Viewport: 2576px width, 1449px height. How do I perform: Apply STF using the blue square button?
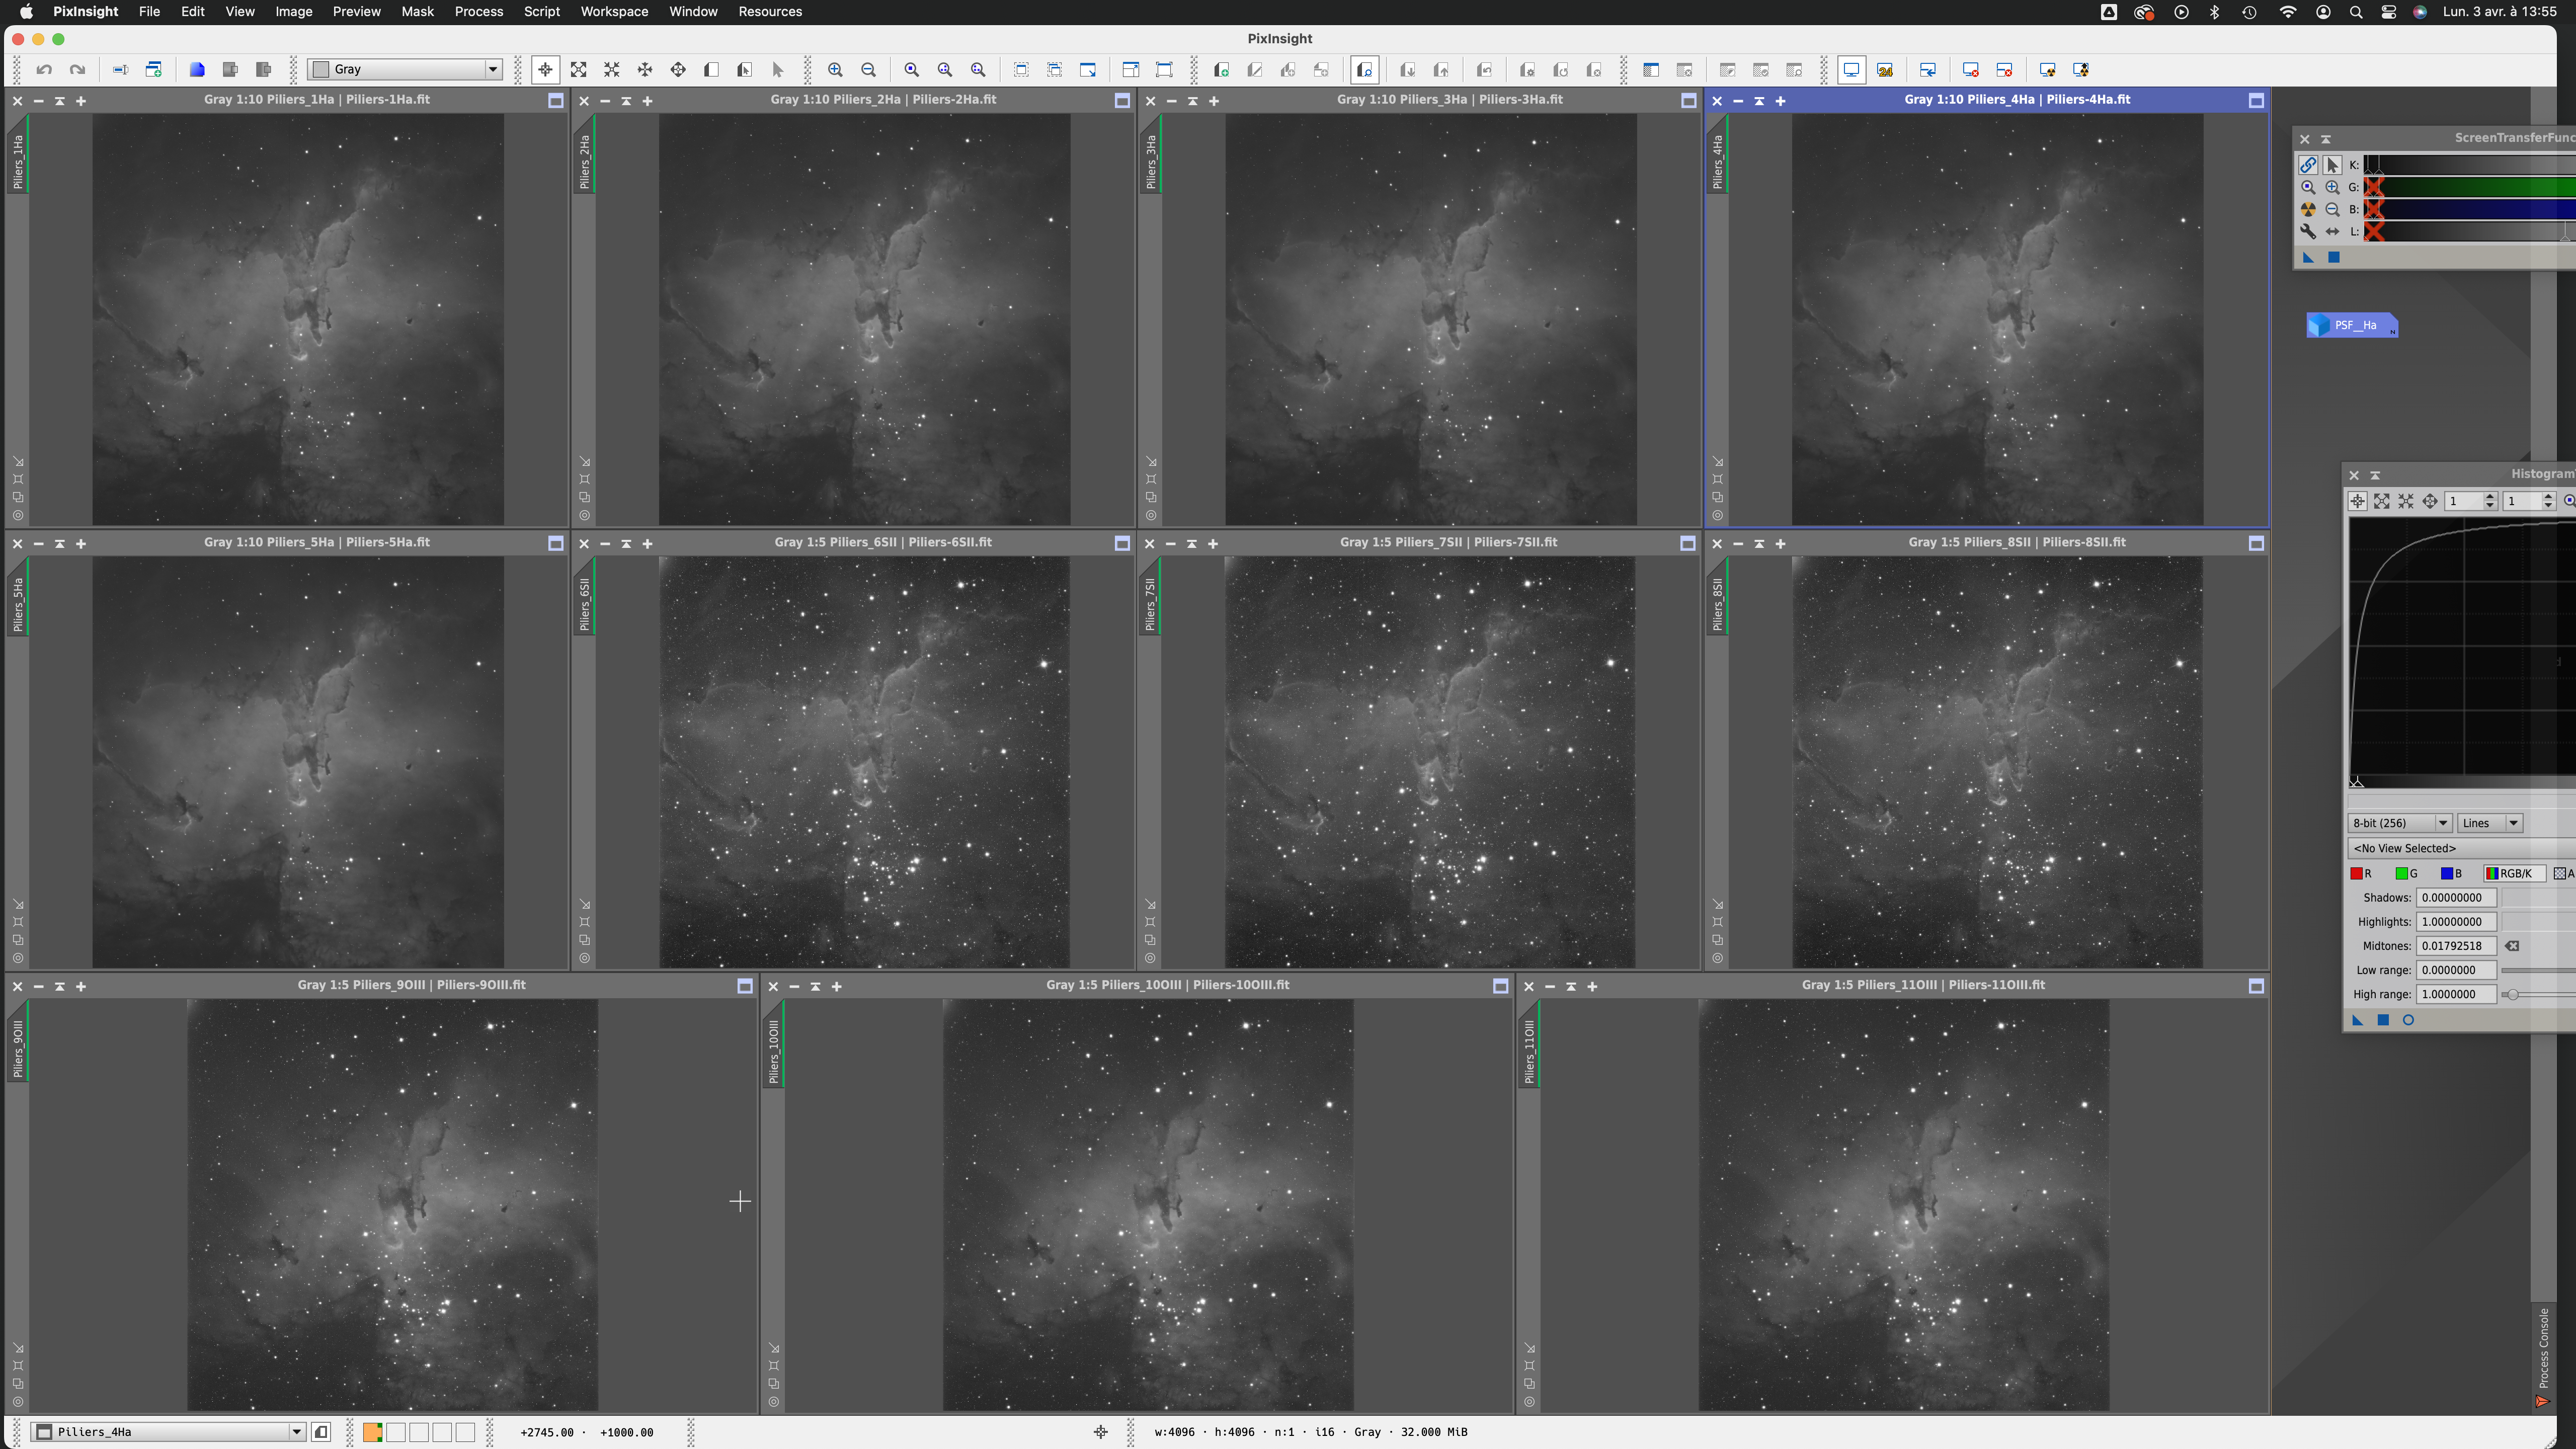[2334, 258]
